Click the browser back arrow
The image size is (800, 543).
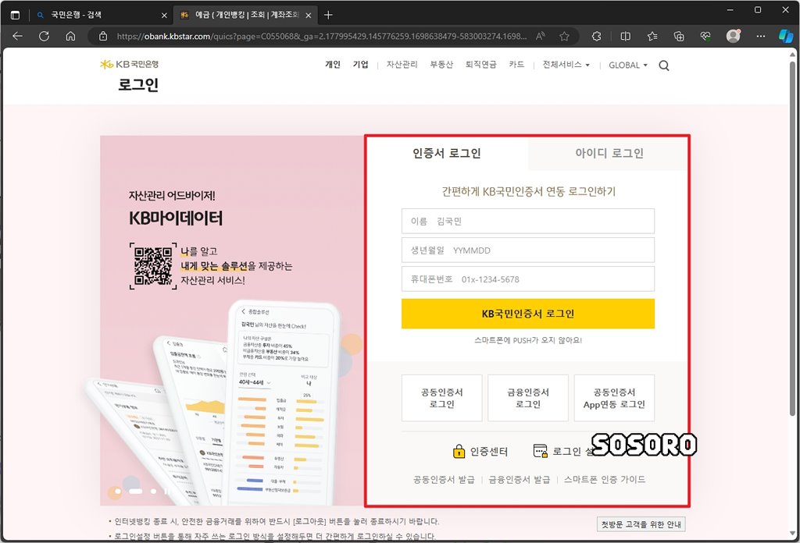click(x=18, y=36)
